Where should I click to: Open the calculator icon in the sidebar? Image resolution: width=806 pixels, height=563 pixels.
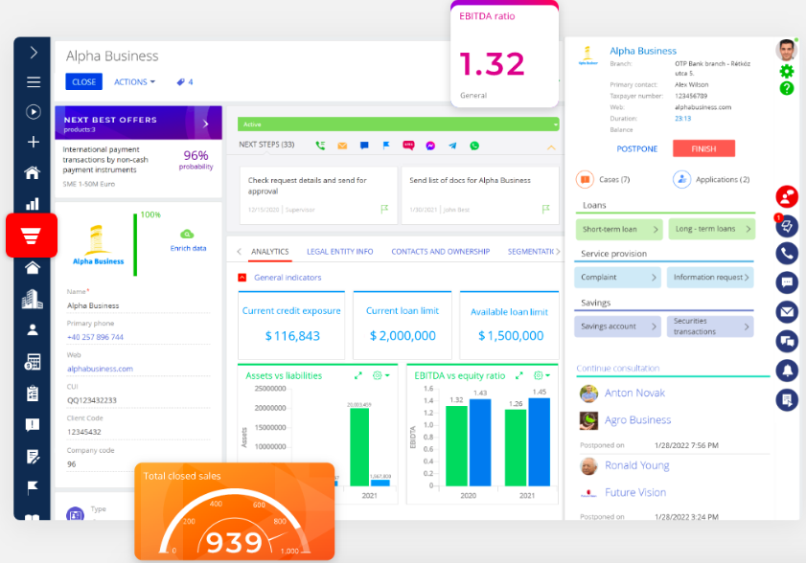point(33,362)
